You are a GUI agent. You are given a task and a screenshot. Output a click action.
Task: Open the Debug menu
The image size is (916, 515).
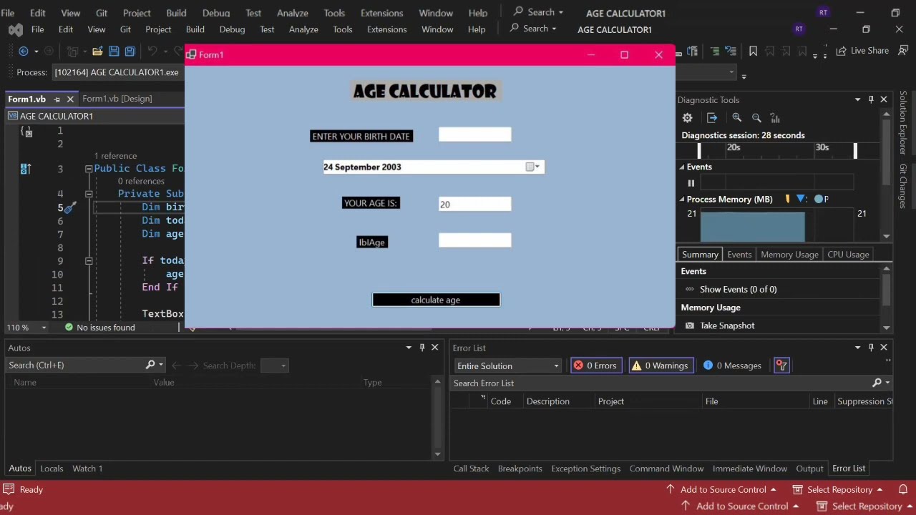point(232,29)
